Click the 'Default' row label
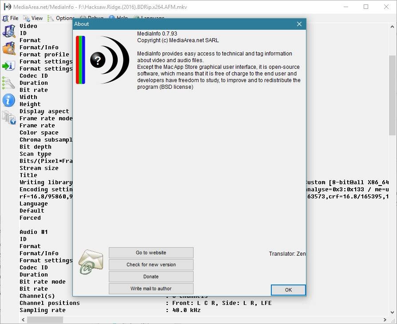Image resolution: width=397 pixels, height=324 pixels. coord(32,211)
